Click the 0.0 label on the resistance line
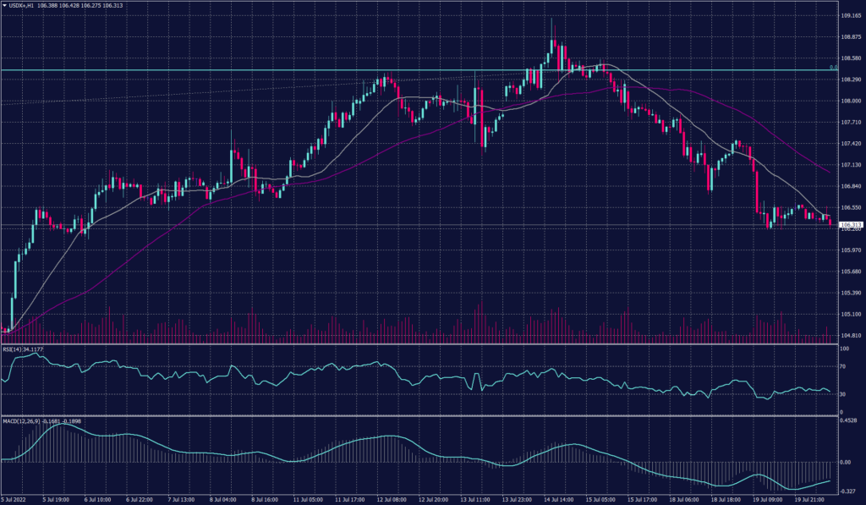This screenshot has height=505, width=866. (832, 65)
